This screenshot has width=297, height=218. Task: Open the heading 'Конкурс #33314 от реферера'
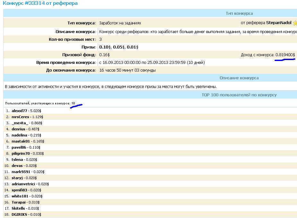(x=40, y=3)
